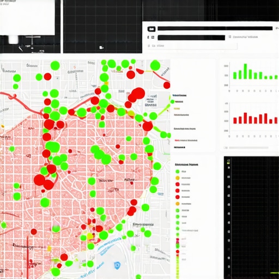279x279 pixels.
Task: Click the light search field under the black bars
Action: pyautogui.click(x=192, y=46)
